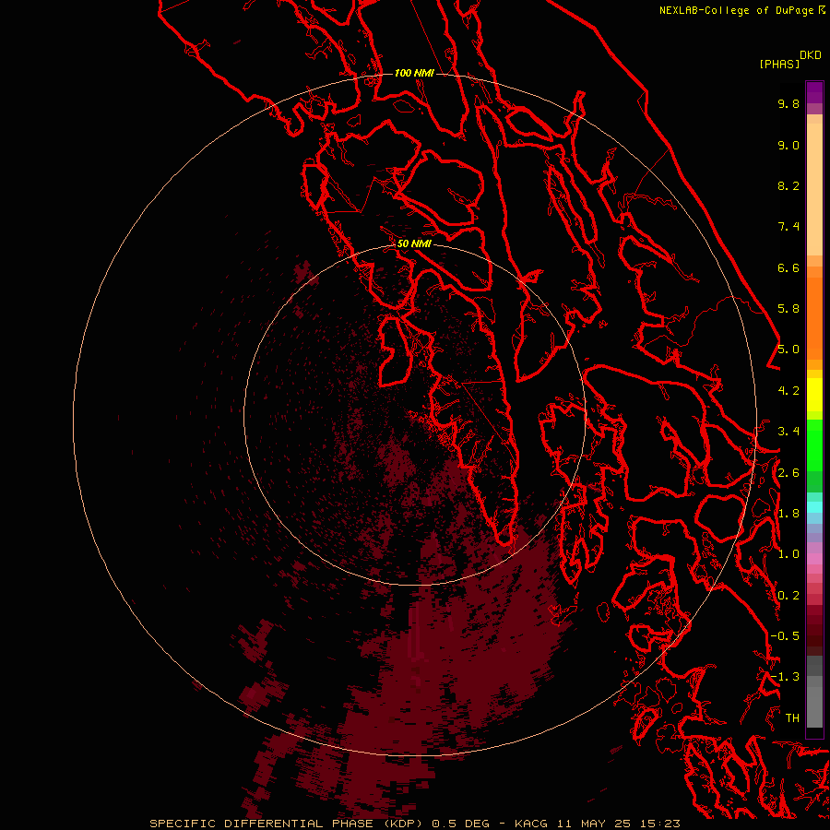Click the 1.8 value on color scale

(x=788, y=514)
